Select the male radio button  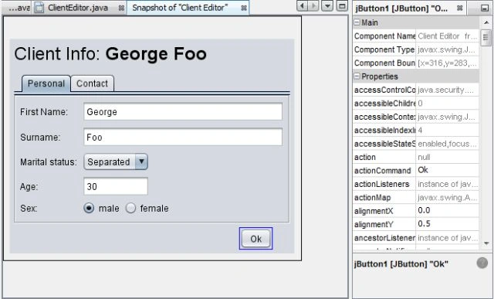tap(89, 208)
